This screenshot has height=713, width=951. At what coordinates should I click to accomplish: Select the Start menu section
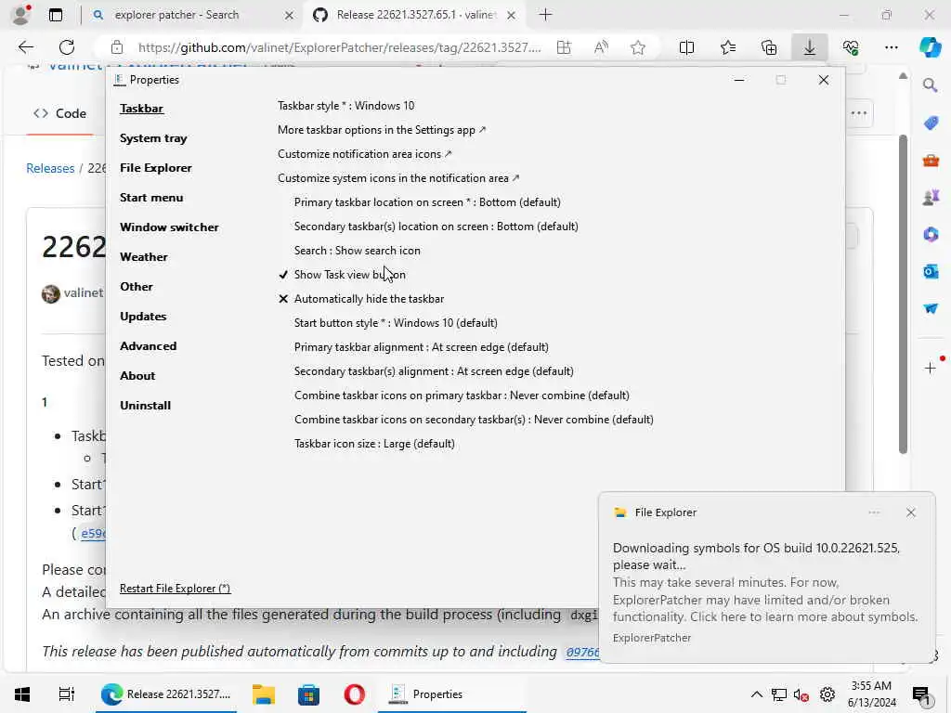(151, 198)
